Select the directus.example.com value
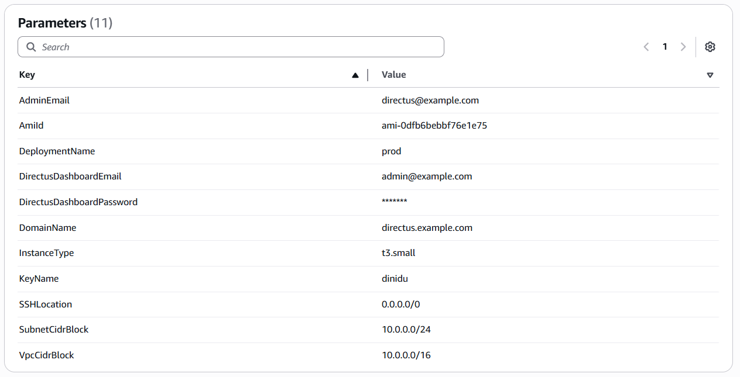 (x=427, y=228)
